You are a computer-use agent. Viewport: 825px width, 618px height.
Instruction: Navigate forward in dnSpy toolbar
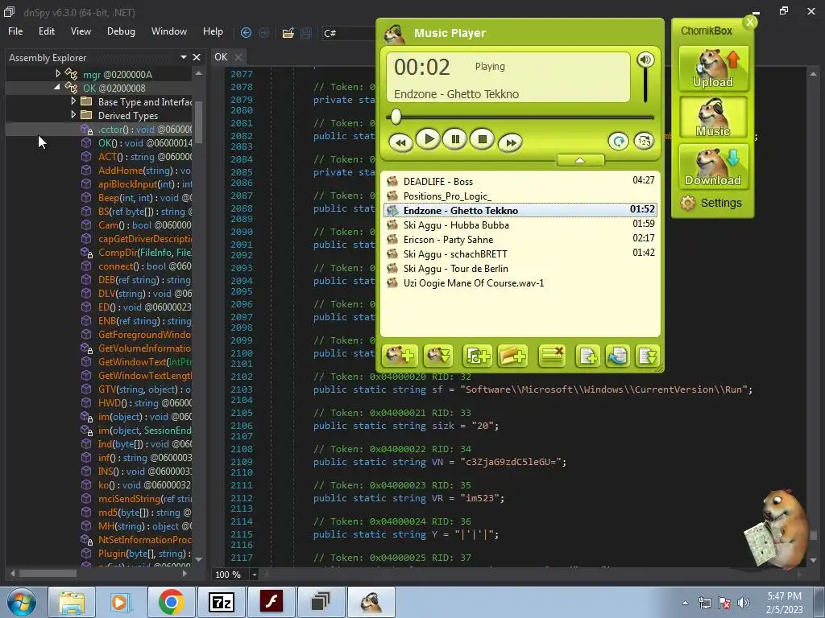pos(263,33)
